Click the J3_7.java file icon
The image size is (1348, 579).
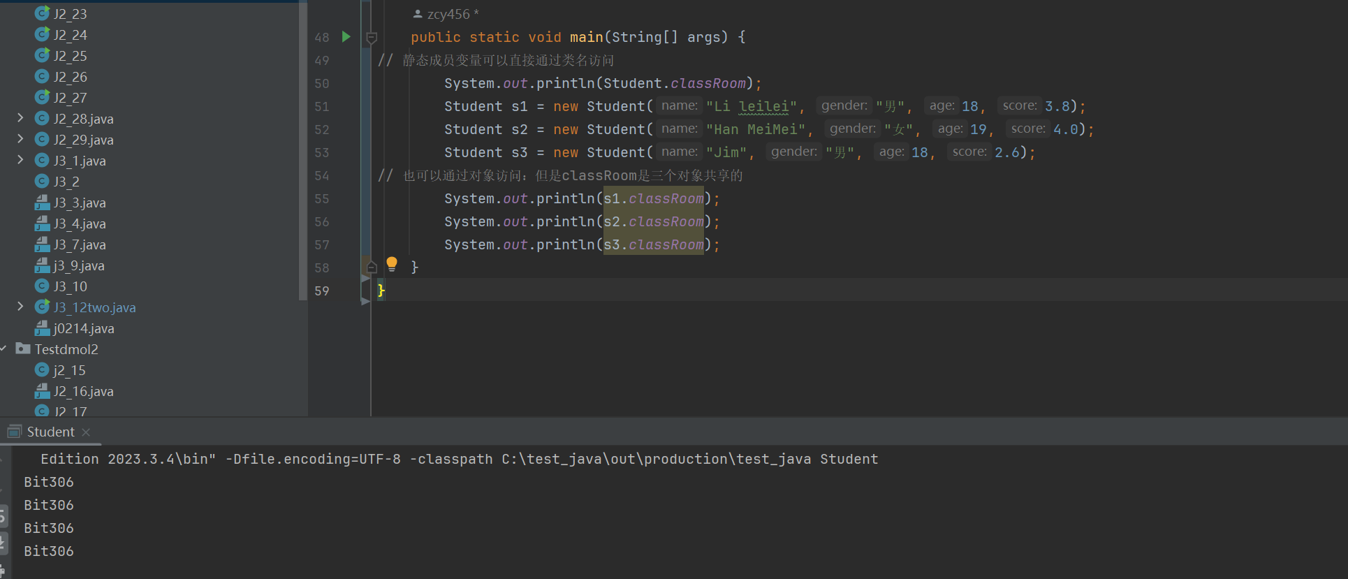[x=42, y=244]
